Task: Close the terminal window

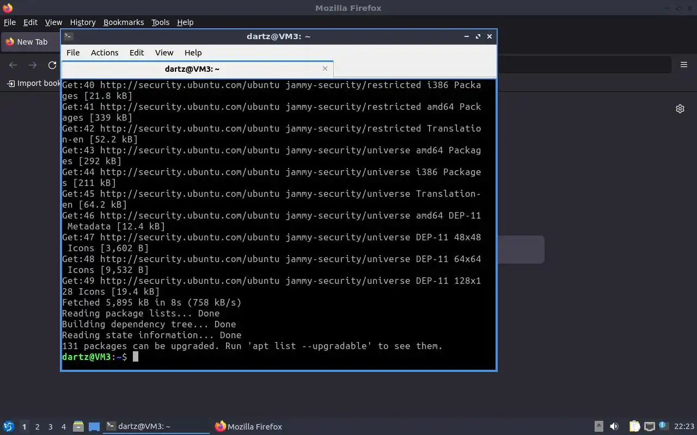Action: click(490, 36)
